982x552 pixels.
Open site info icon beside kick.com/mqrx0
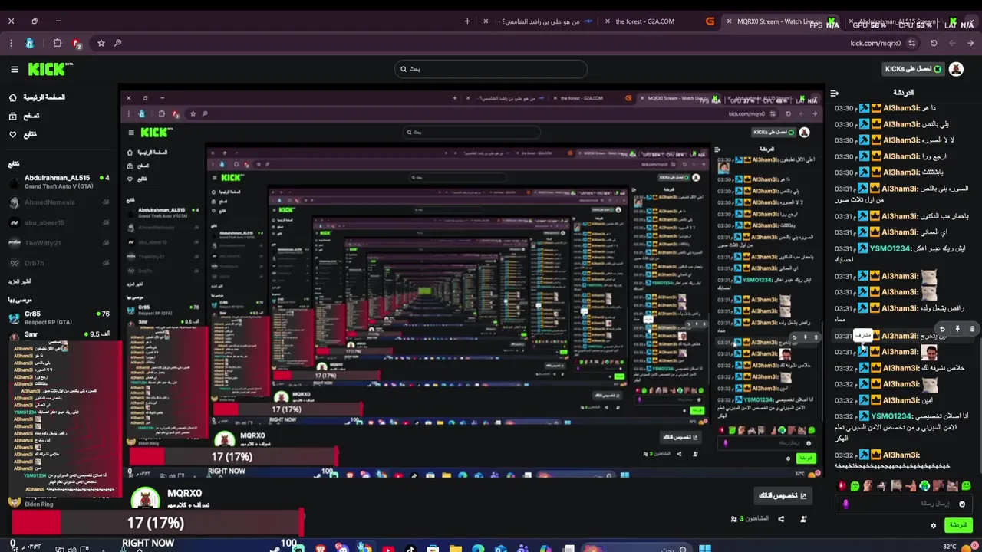tap(911, 43)
